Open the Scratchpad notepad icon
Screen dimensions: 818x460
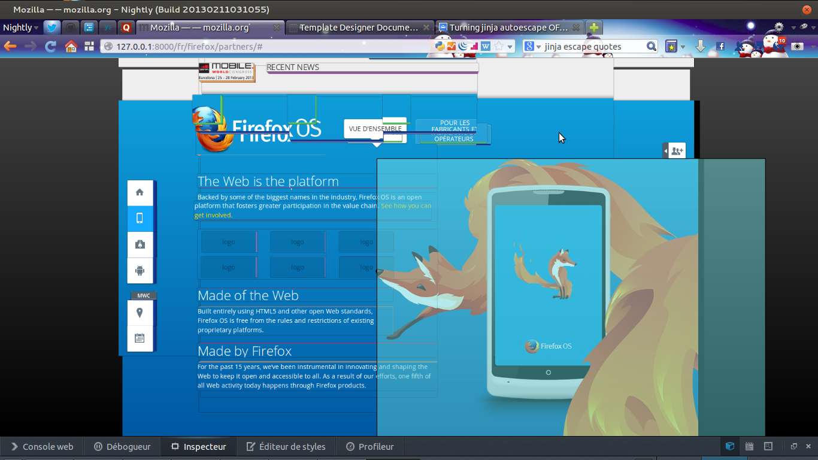coord(749,446)
